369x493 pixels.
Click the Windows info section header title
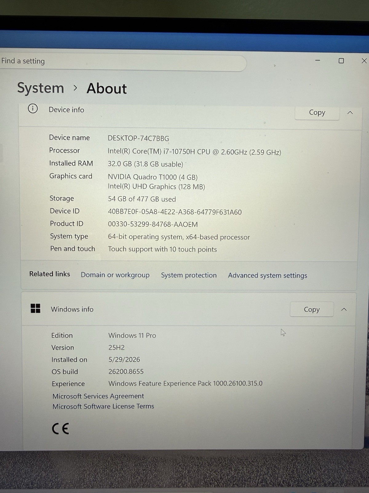[x=72, y=309]
